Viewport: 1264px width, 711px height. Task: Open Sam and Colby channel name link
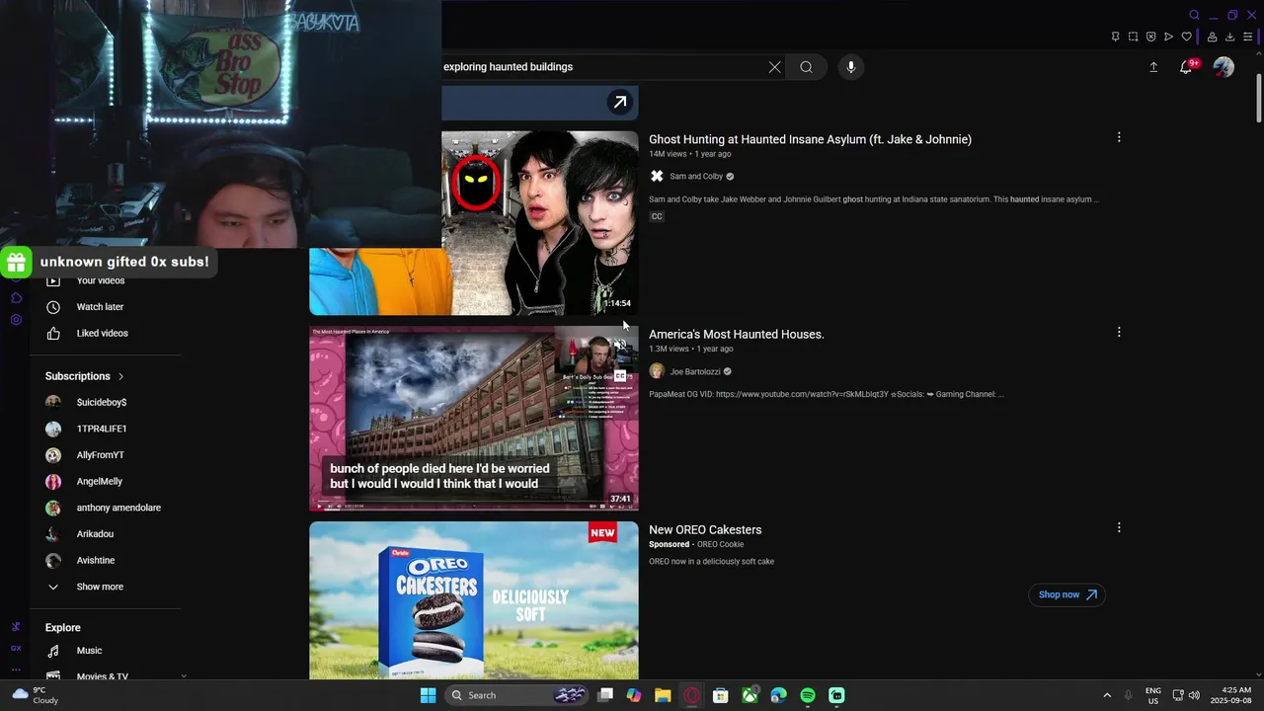coord(696,177)
